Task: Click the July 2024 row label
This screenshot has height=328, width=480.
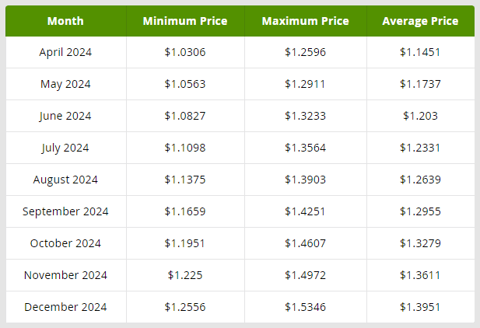Action: point(65,148)
